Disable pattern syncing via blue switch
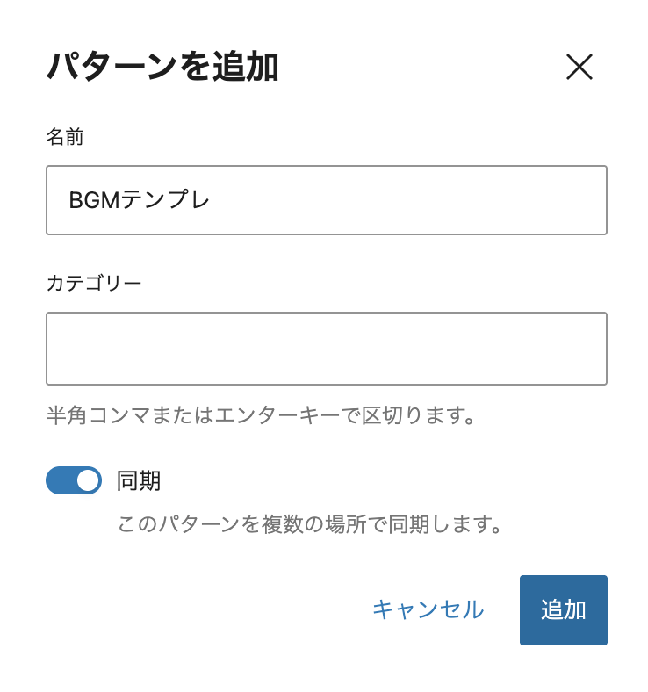Screen dimensions: 648x692 coord(74,480)
